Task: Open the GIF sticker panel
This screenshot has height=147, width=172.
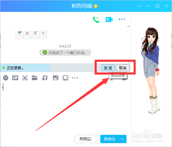Action: pyautogui.click(x=15, y=78)
